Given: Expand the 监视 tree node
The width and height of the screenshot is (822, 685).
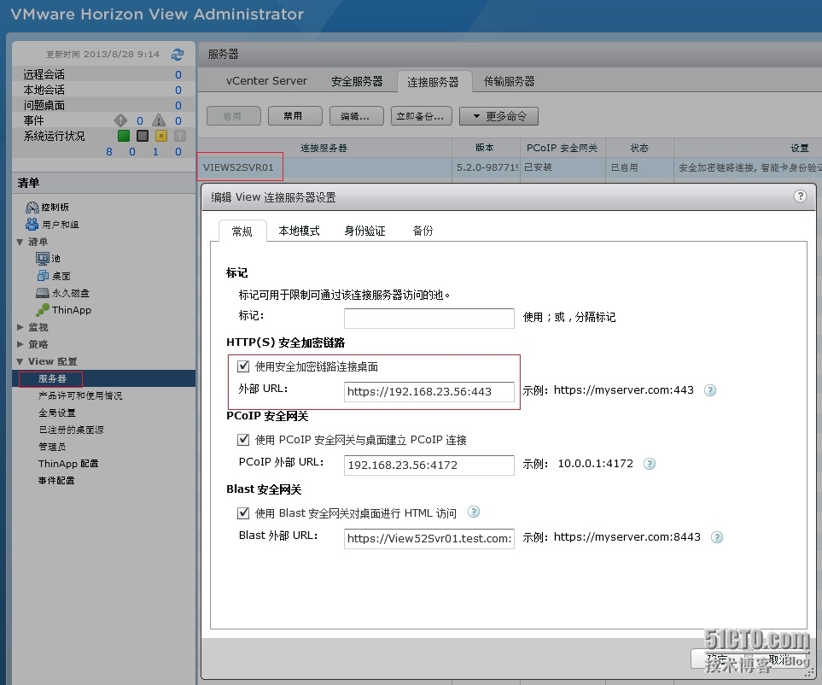Looking at the screenshot, I should 20,327.
